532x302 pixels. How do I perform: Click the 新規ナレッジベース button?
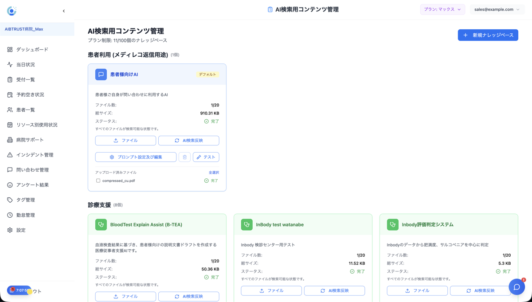[x=488, y=35]
